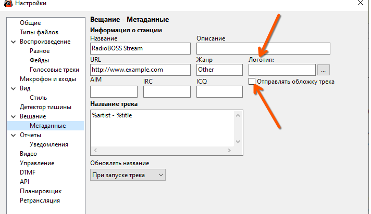Viewport: 371px width, 214px height.
Task: Select Ретрансляция in the tree
Action: pos(40,200)
